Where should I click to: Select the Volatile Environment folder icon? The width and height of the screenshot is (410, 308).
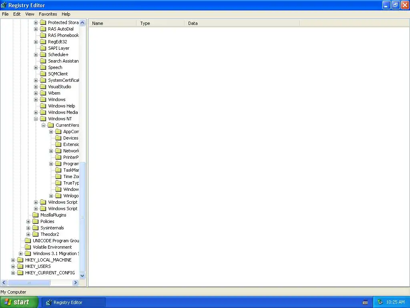tap(28, 247)
